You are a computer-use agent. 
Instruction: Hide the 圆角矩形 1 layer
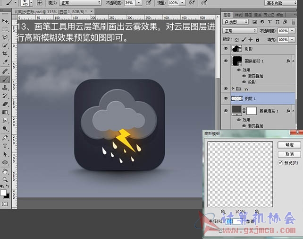(226, 61)
